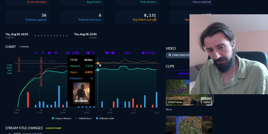Click the 36 followers gained value
Viewport: 268px width, 134px height.
click(x=44, y=15)
